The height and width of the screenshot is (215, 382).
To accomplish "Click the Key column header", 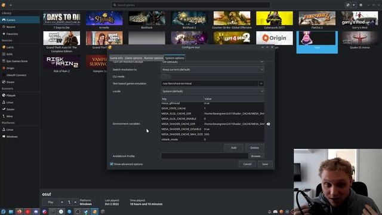I will pos(182,99).
